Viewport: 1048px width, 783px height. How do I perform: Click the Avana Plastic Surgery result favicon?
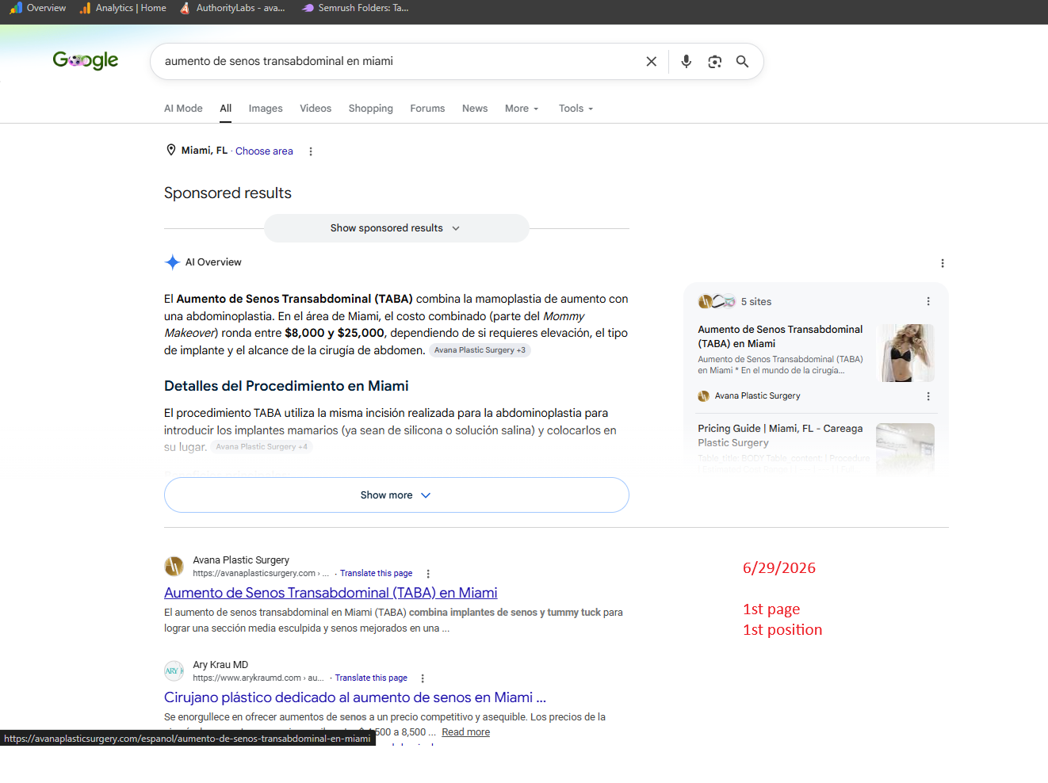[174, 566]
